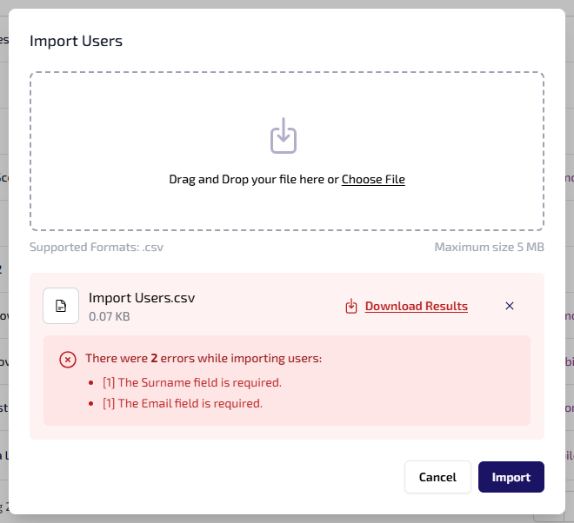Viewport: 574px width, 523px height.
Task: Click the upload arrow icon in drop zone
Action: (x=284, y=137)
